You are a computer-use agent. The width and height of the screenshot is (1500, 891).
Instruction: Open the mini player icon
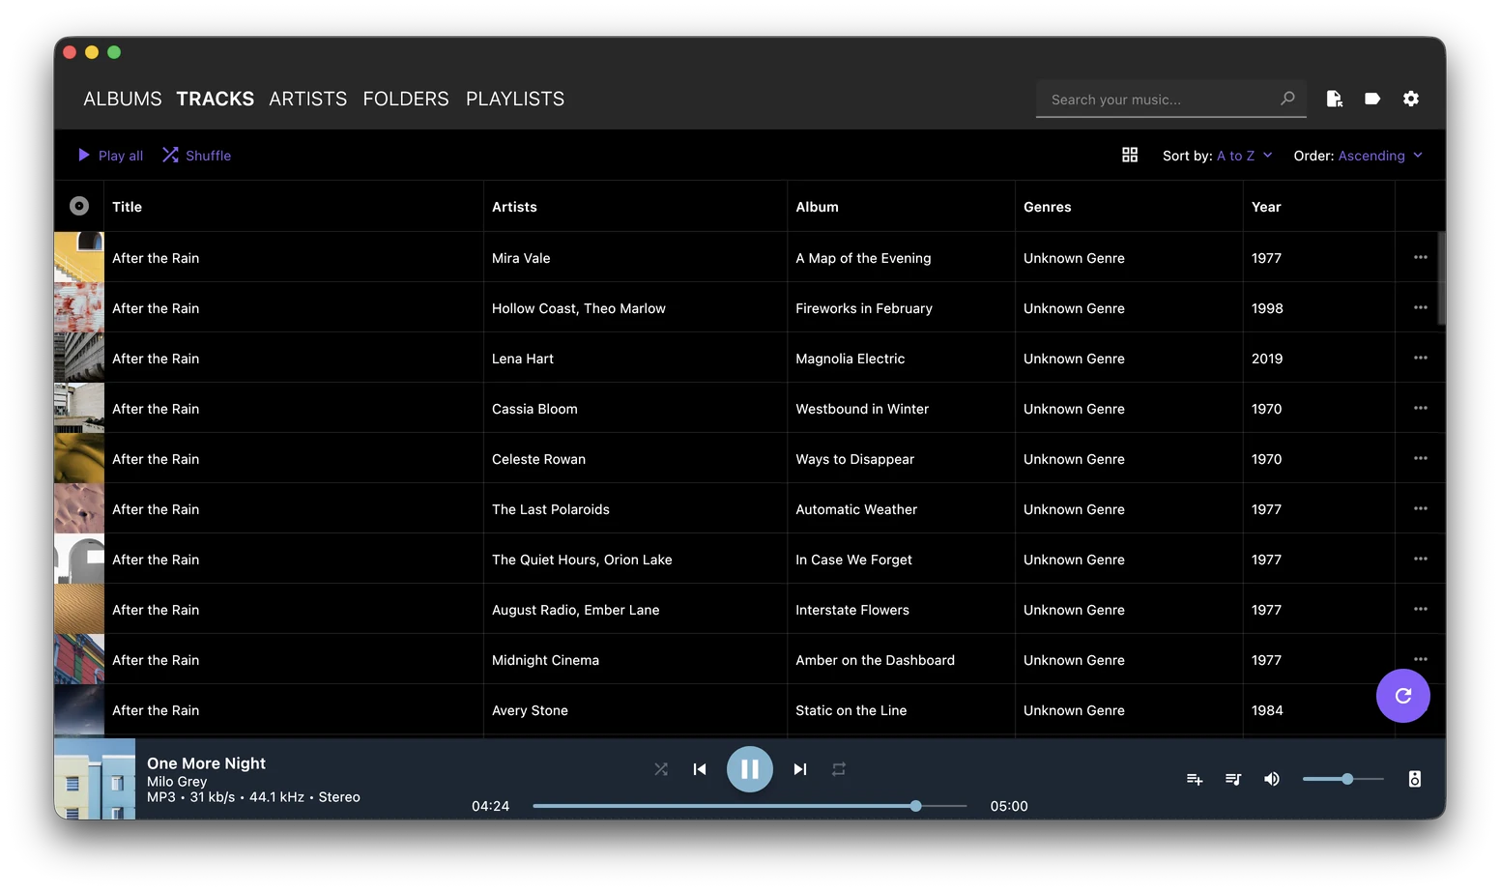coord(1415,779)
